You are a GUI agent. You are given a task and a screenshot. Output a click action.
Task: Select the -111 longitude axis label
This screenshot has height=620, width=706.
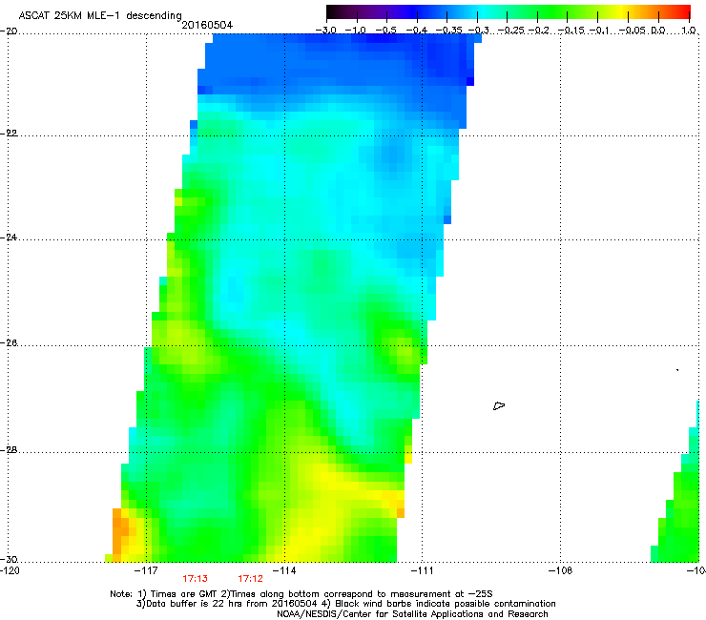pyautogui.click(x=422, y=571)
